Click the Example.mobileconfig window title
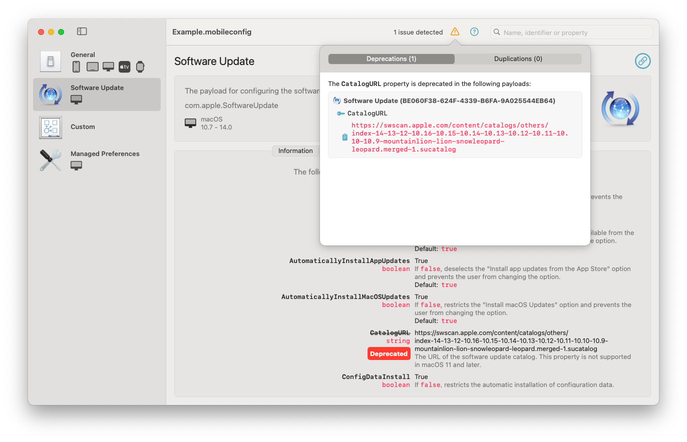This screenshot has height=442, width=687. (x=212, y=32)
